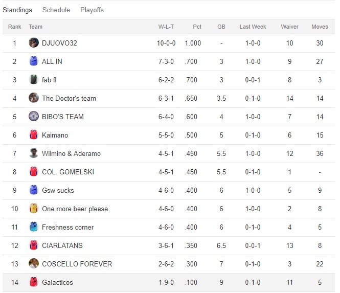Click the Waiver column header
340x293 pixels.
(290, 27)
